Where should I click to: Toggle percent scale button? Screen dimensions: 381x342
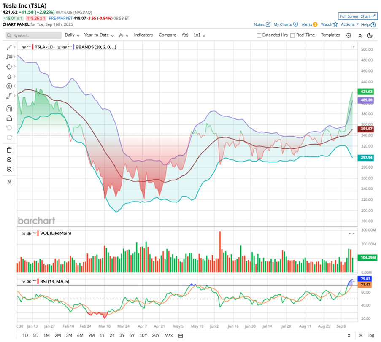361,335
